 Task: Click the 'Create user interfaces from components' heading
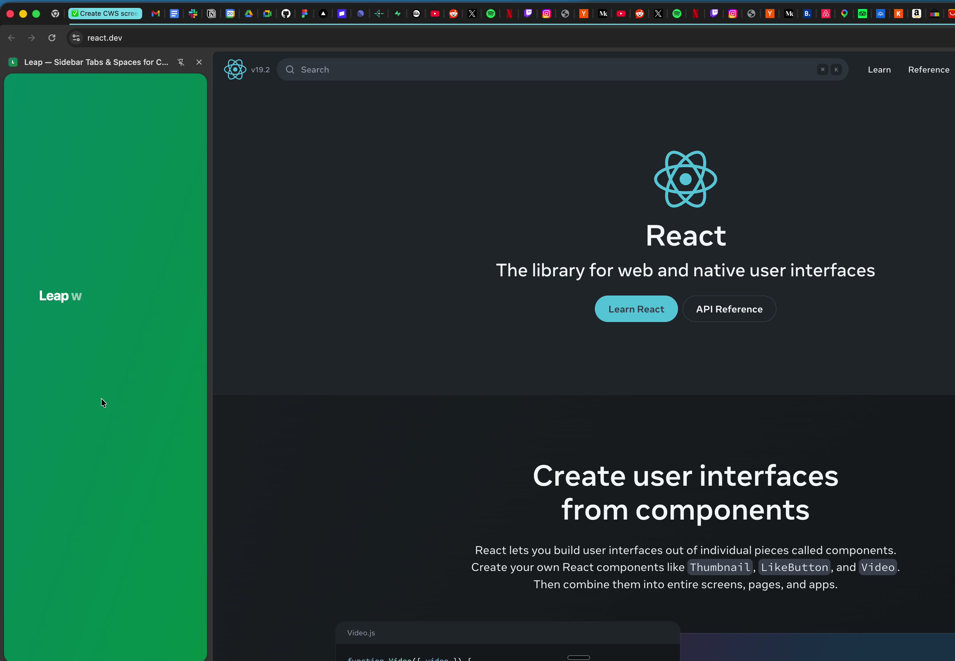point(685,492)
